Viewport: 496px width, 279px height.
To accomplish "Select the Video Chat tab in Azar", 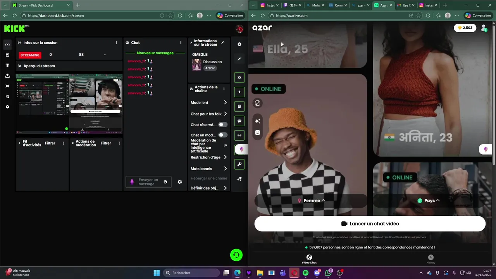I will pyautogui.click(x=309, y=259).
